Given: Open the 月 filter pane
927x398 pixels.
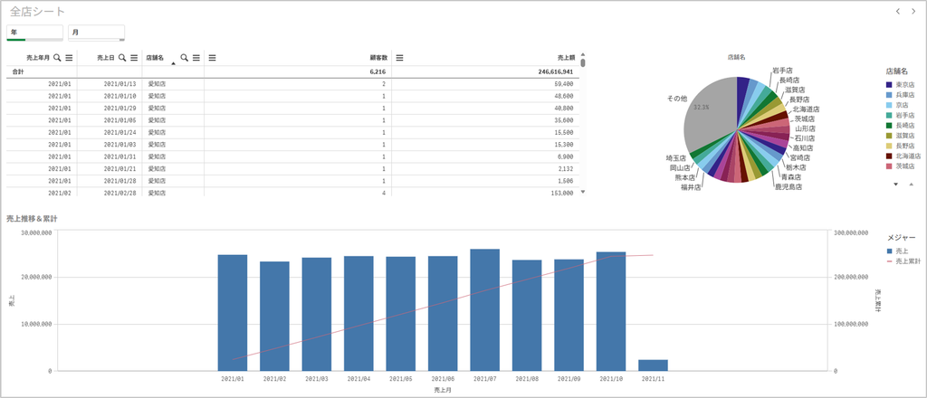Looking at the screenshot, I should tap(96, 33).
